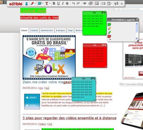This screenshot has height=130, width=143.
Task: Open the Contact tab
Action: click(34, 30)
